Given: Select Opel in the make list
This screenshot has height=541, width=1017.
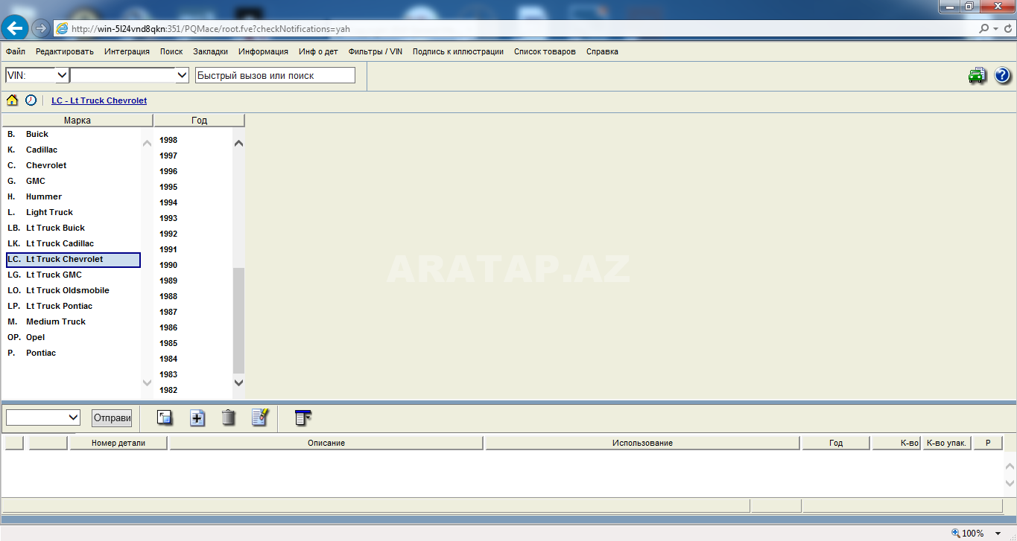Looking at the screenshot, I should [73, 337].
